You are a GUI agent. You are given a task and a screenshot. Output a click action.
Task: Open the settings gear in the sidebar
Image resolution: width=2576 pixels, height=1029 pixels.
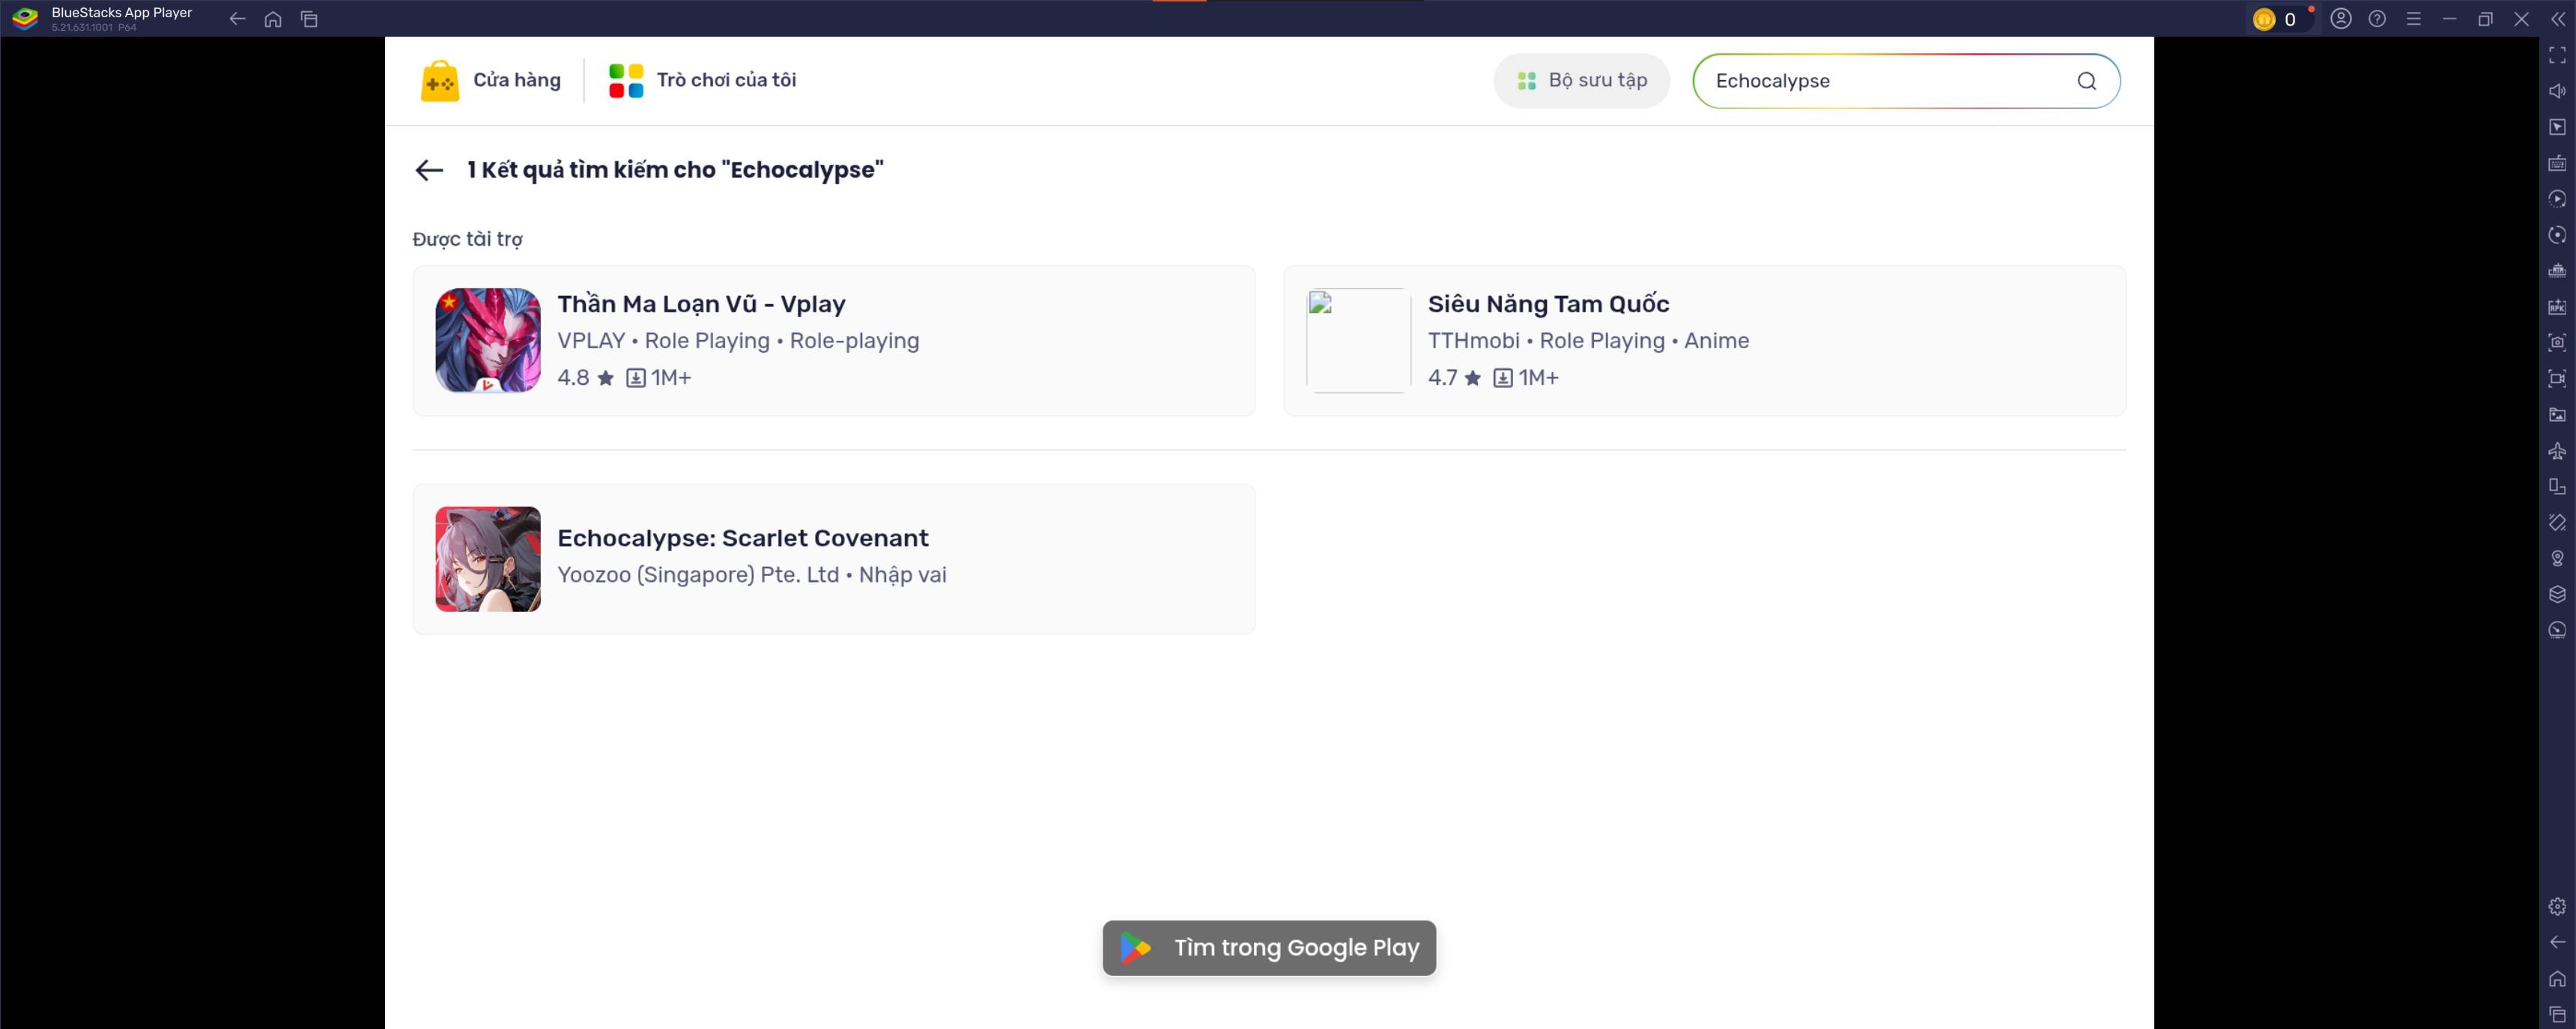click(x=2557, y=907)
